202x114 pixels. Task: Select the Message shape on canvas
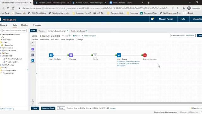(71, 55)
